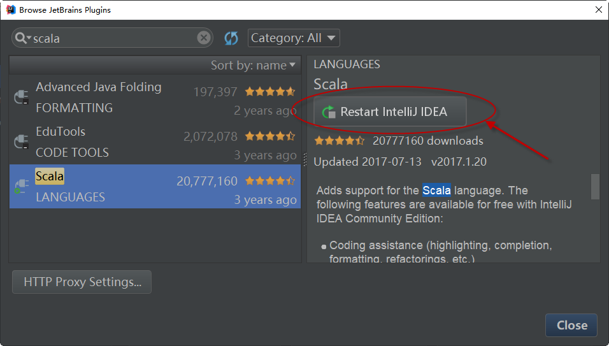Reload the plugin list with refresh icon

(231, 38)
